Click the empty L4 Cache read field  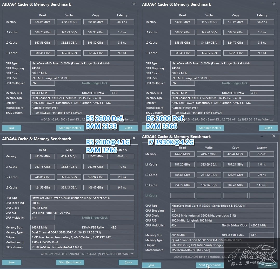point(182,196)
